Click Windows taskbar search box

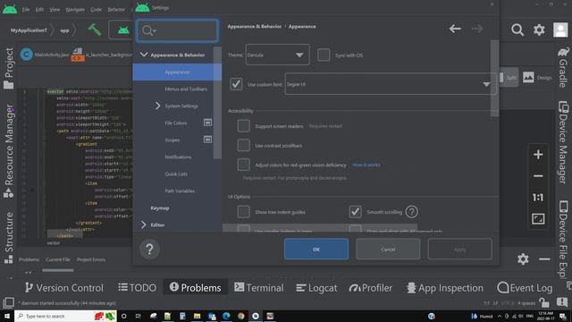click(x=65, y=316)
